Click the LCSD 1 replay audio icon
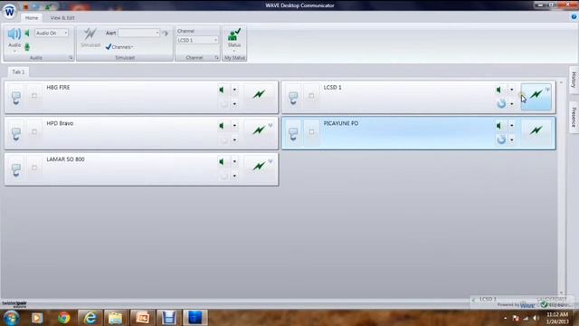The width and height of the screenshot is (579, 326). point(501,104)
